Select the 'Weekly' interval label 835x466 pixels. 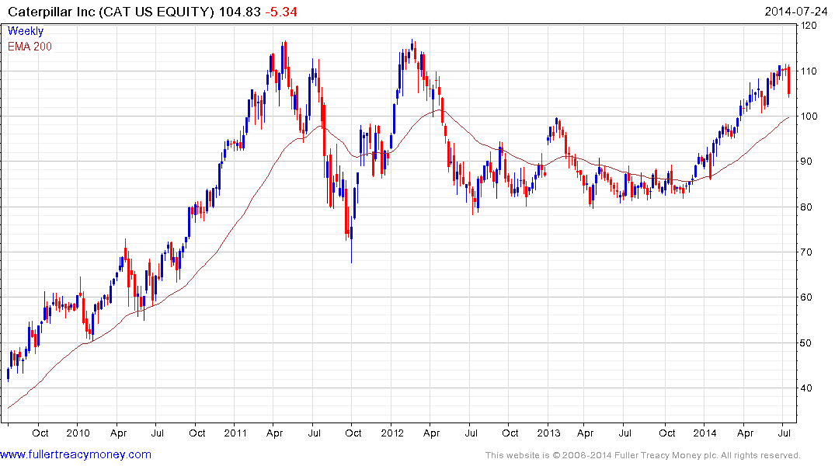click(x=26, y=31)
